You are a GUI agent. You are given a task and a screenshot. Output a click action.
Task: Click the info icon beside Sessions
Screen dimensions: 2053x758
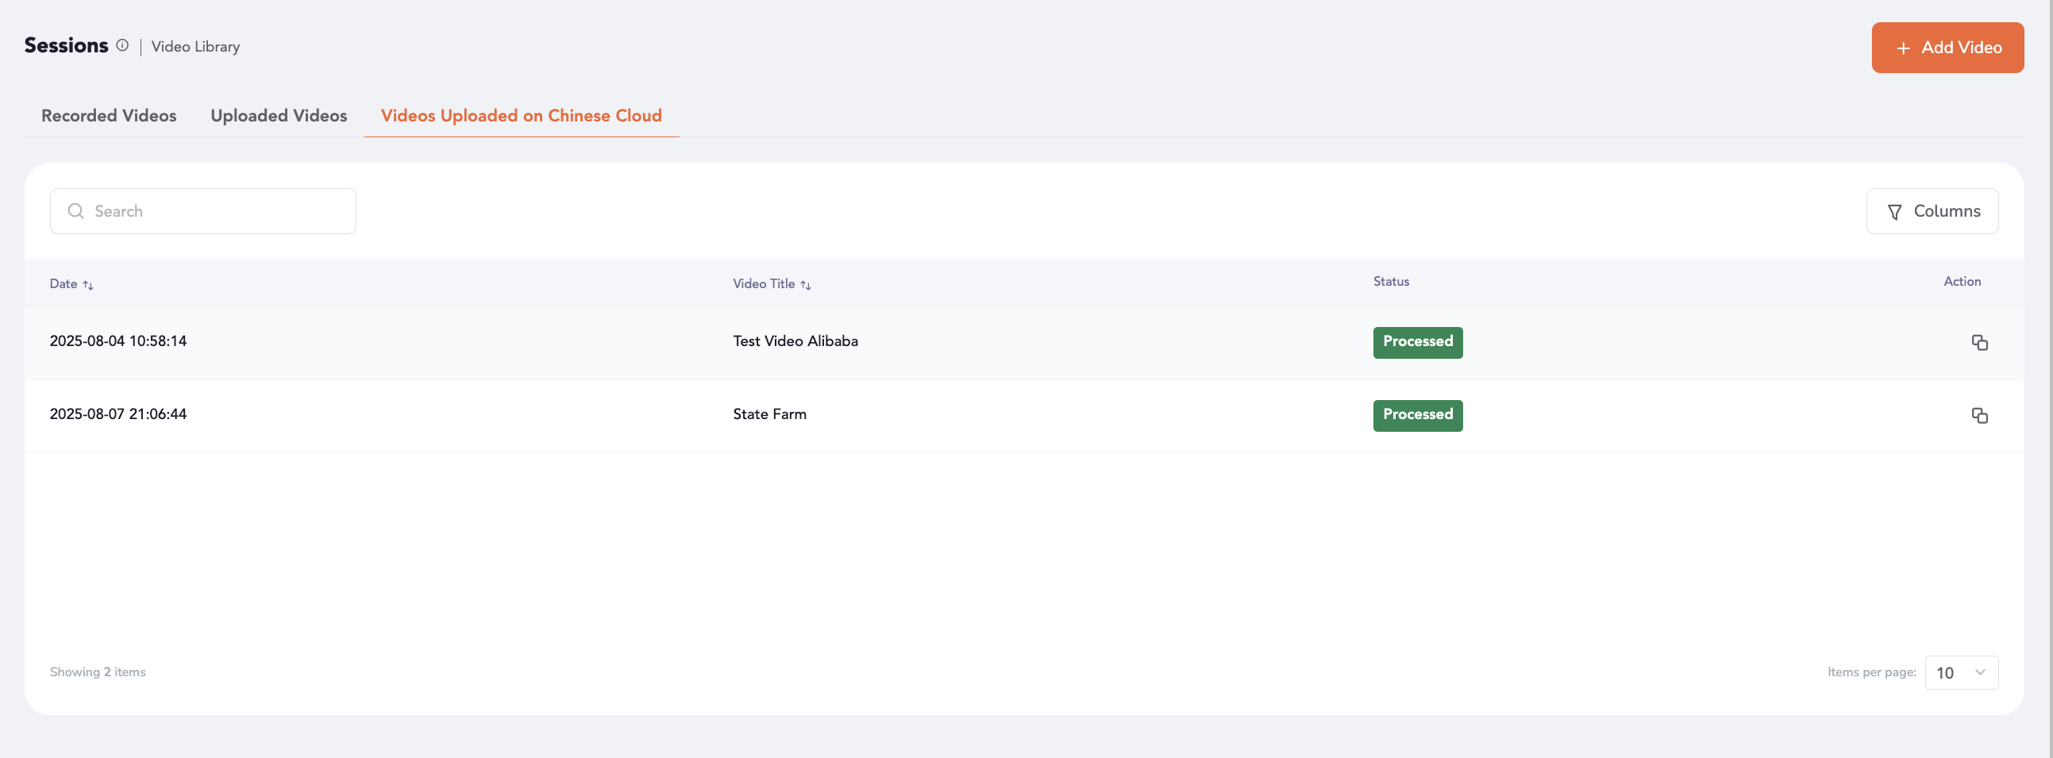122,45
